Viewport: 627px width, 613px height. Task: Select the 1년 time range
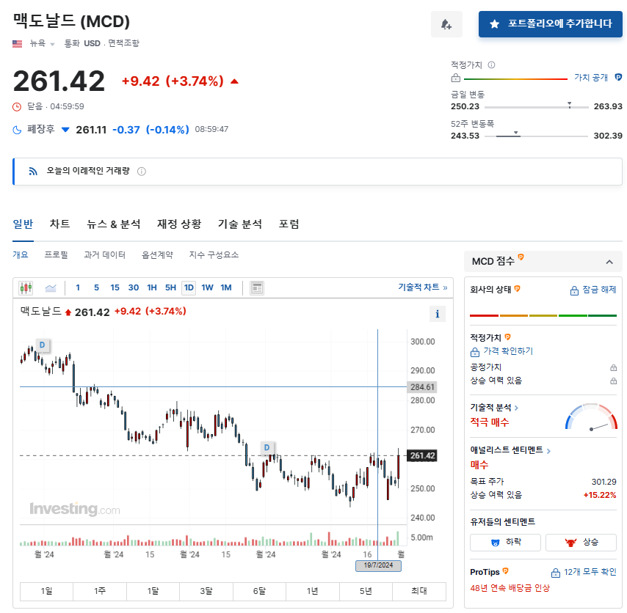[312, 591]
